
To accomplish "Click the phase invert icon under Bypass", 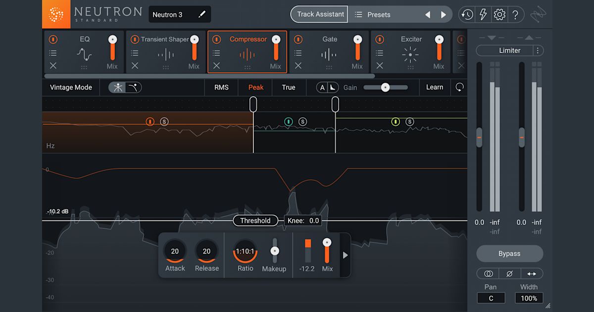I will [509, 273].
